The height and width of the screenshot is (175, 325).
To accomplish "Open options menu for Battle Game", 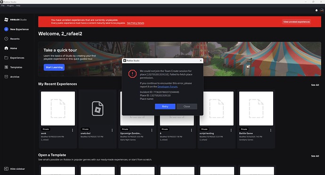I will [x=271, y=130].
